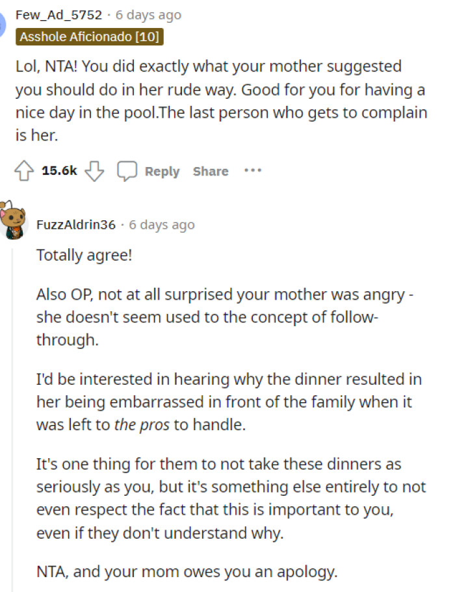This screenshot has width=455, height=592.
Task: Select Share from the comment action bar
Action: 210,171
